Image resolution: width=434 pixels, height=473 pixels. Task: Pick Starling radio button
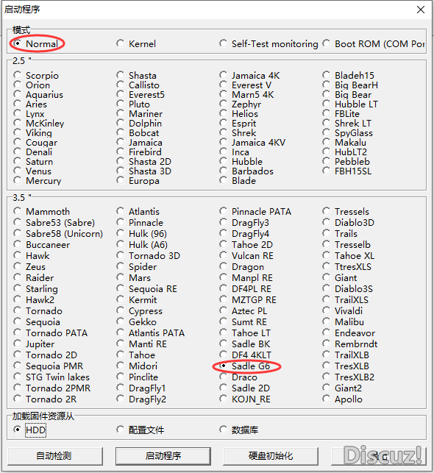(18, 288)
